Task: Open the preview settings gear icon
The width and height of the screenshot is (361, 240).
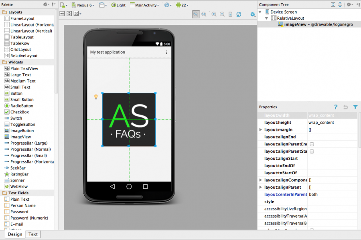Action: point(253,14)
